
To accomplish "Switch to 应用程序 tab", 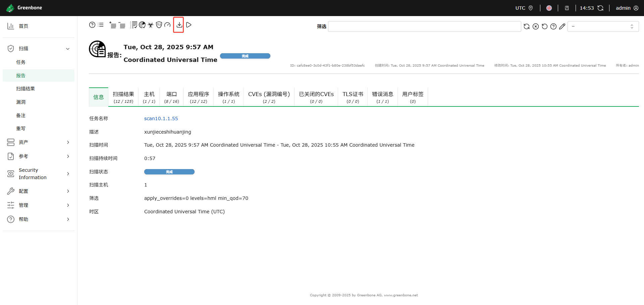I will click(x=199, y=97).
